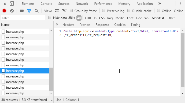Check the Disable cache box
This screenshot has width=185, height=103.
pos(129,11)
